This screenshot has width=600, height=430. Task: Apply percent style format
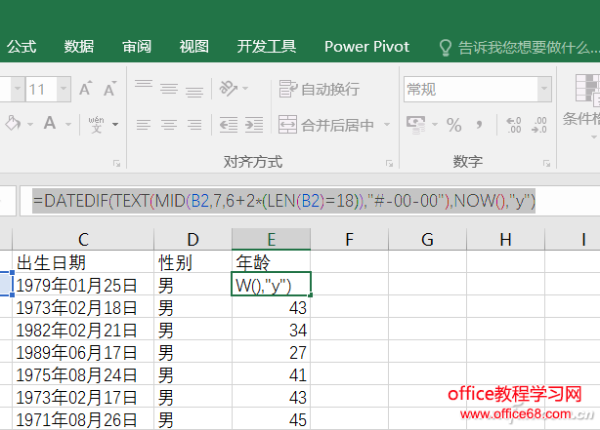coord(454,125)
